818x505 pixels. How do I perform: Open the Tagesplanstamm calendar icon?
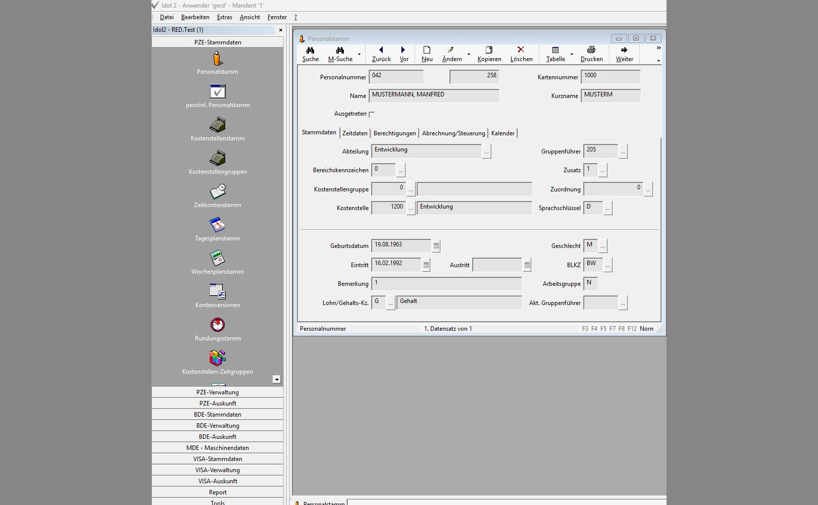[x=218, y=225]
